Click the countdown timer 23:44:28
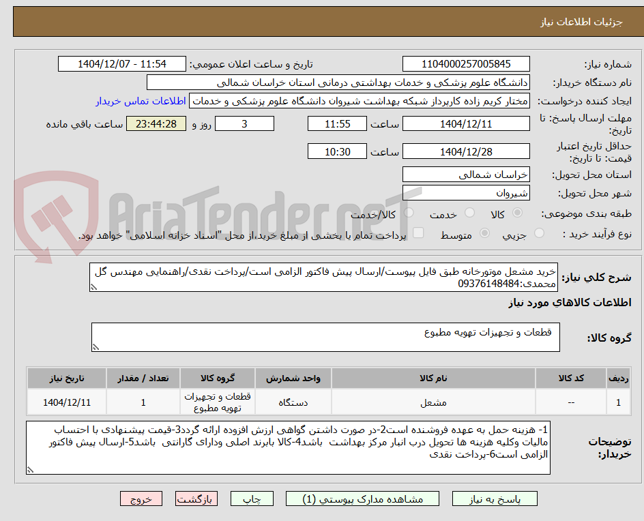This screenshot has width=644, height=521. point(156,123)
